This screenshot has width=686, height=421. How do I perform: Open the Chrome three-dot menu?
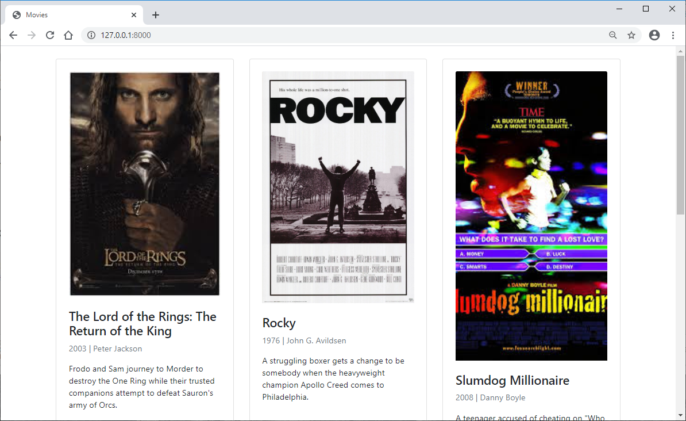pos(673,35)
